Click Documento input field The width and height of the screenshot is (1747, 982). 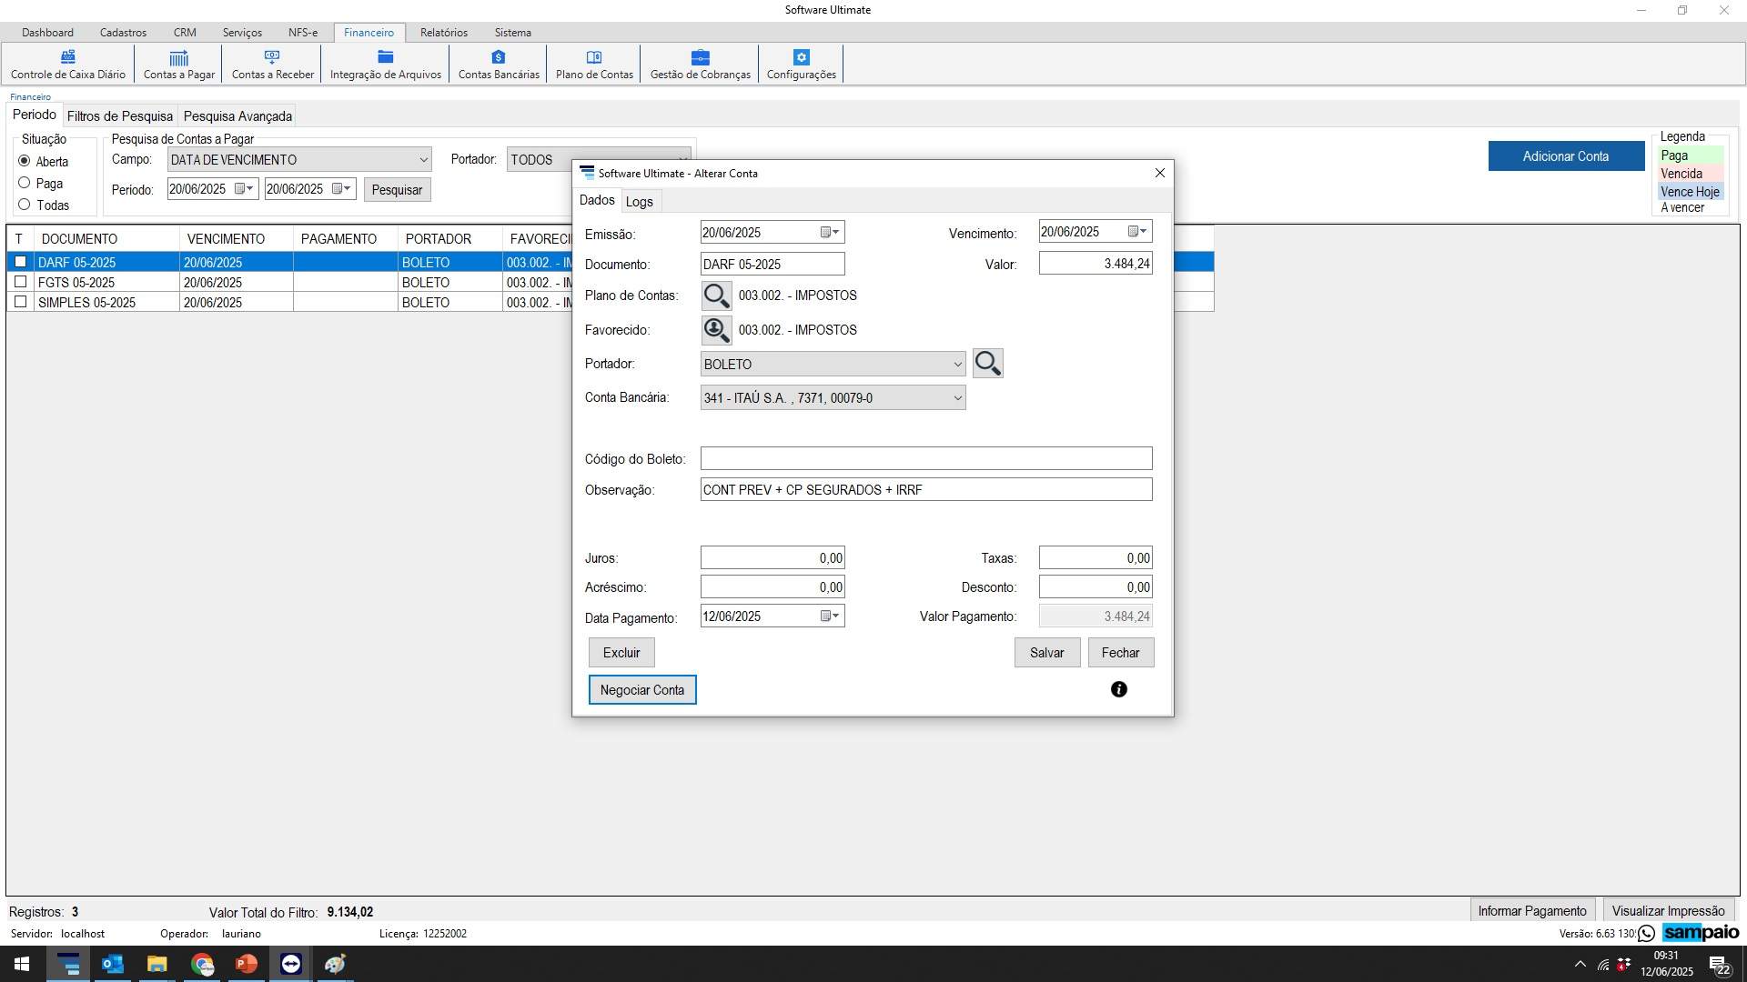pyautogui.click(x=773, y=265)
